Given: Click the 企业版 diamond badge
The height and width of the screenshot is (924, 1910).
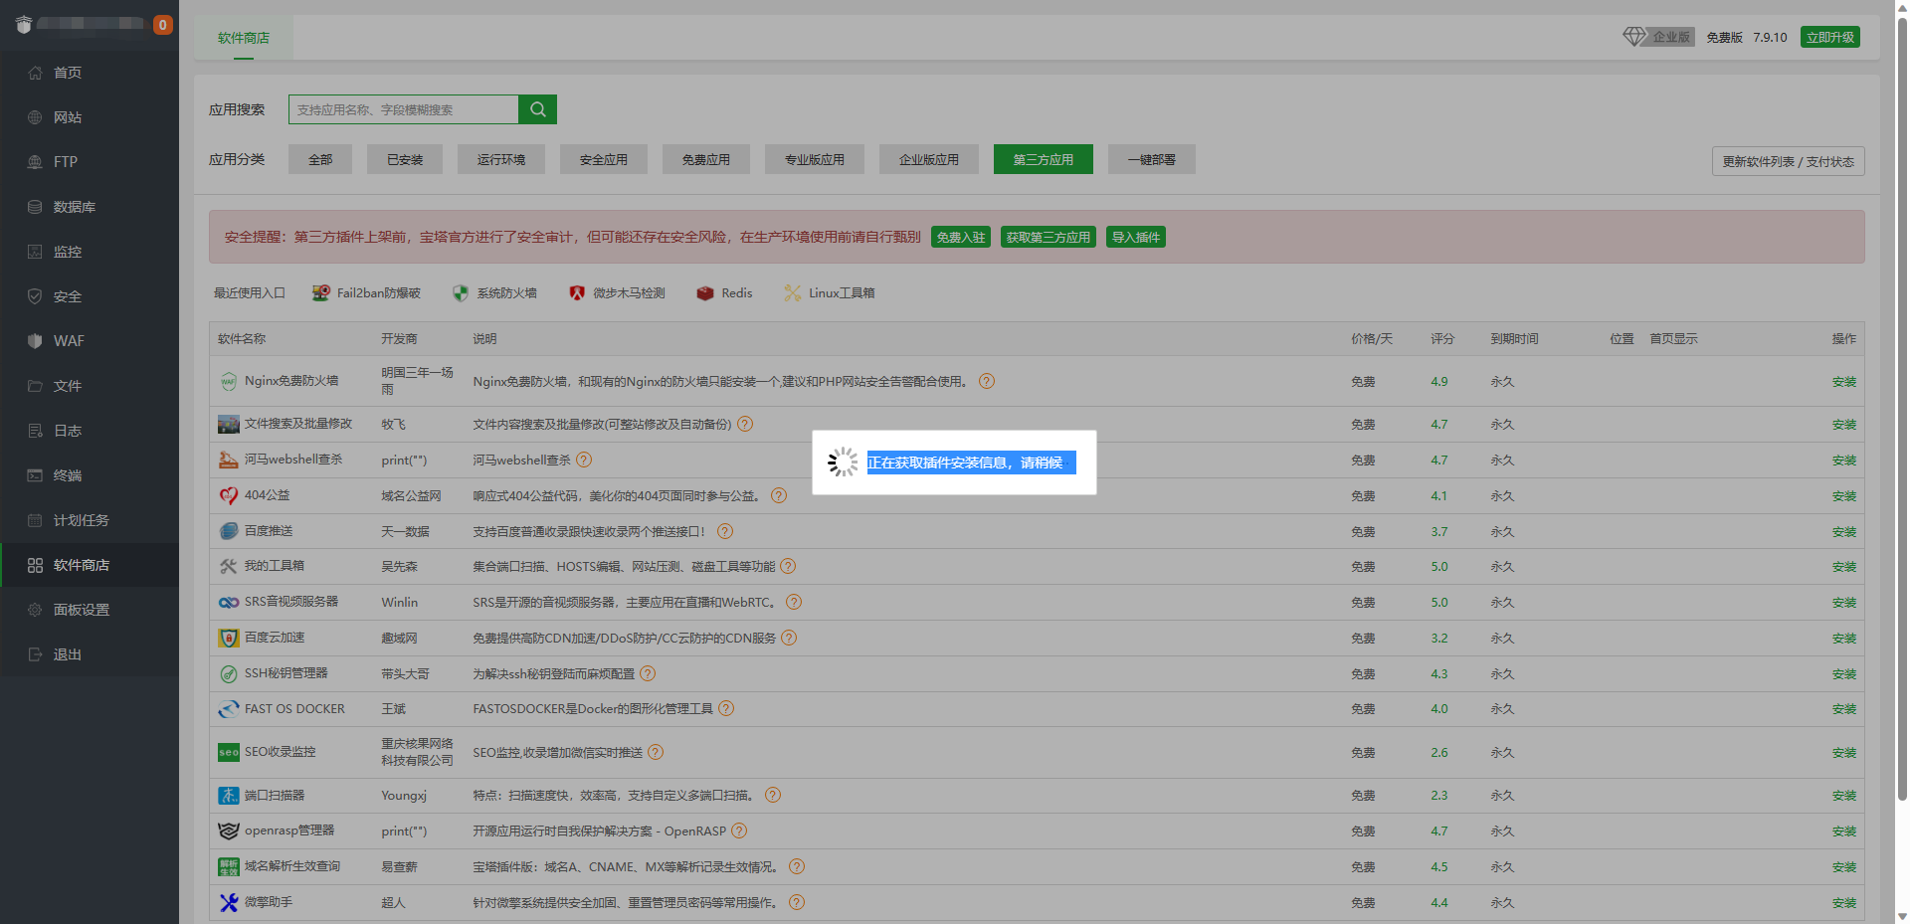Looking at the screenshot, I should coord(1658,37).
